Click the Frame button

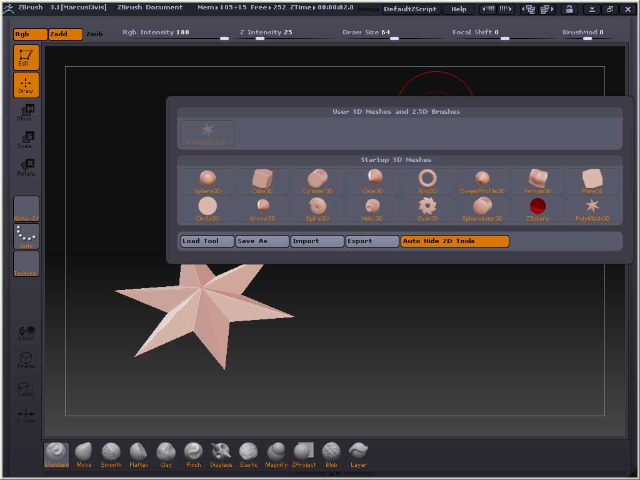pos(26,361)
